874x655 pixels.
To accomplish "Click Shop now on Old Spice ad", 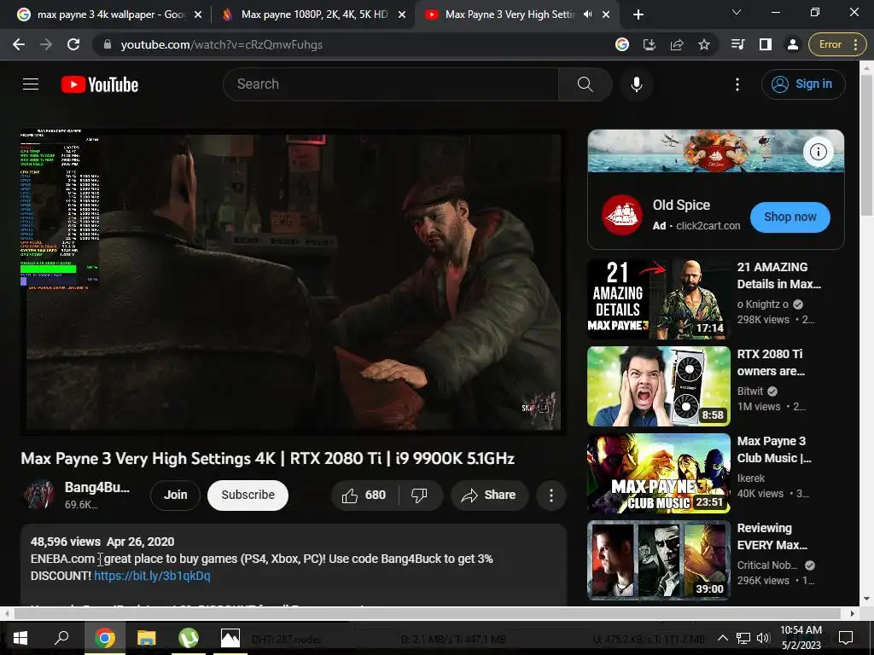I will pos(790,217).
